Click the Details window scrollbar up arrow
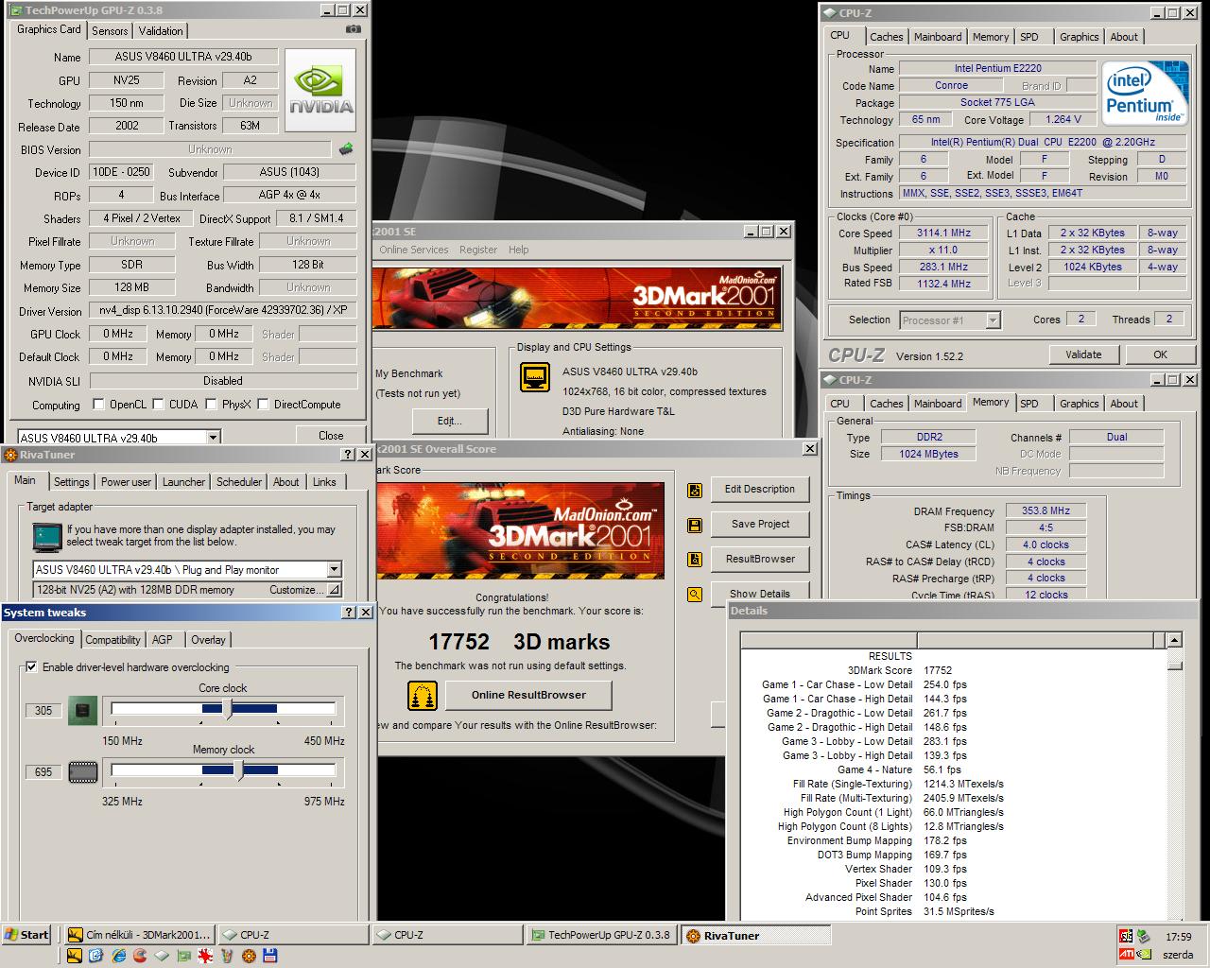The image size is (1210, 968). [1174, 641]
